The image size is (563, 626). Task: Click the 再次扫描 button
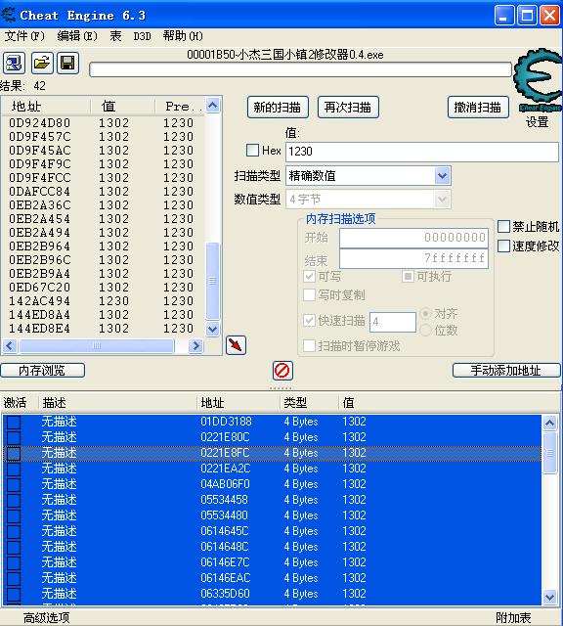click(x=348, y=107)
